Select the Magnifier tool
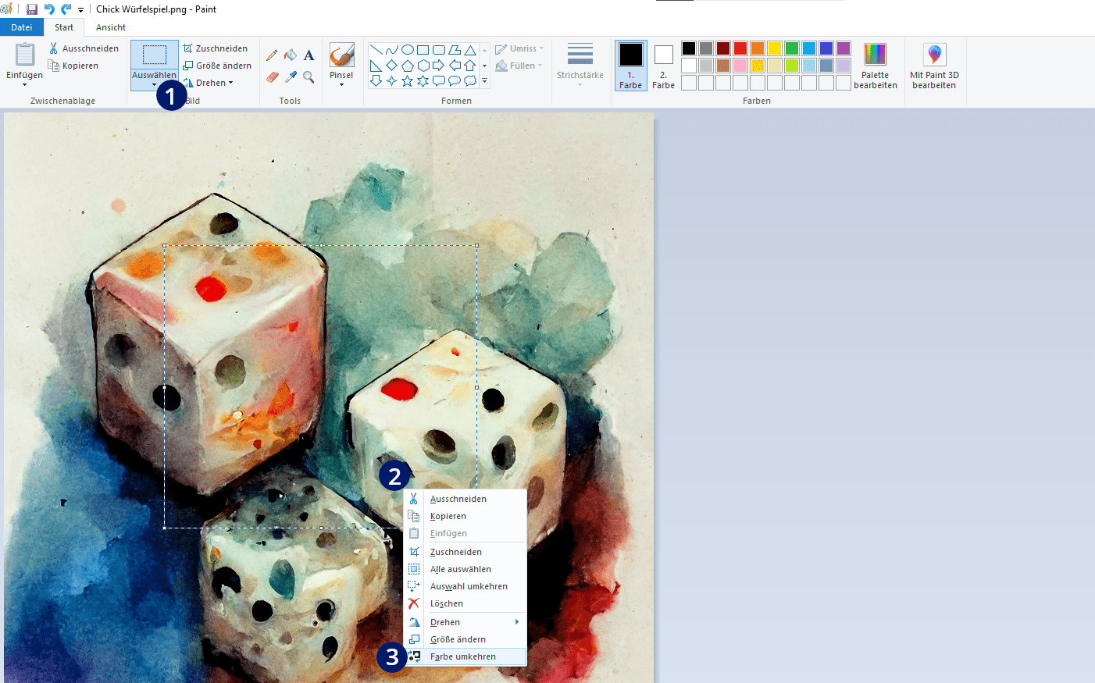 tap(309, 76)
